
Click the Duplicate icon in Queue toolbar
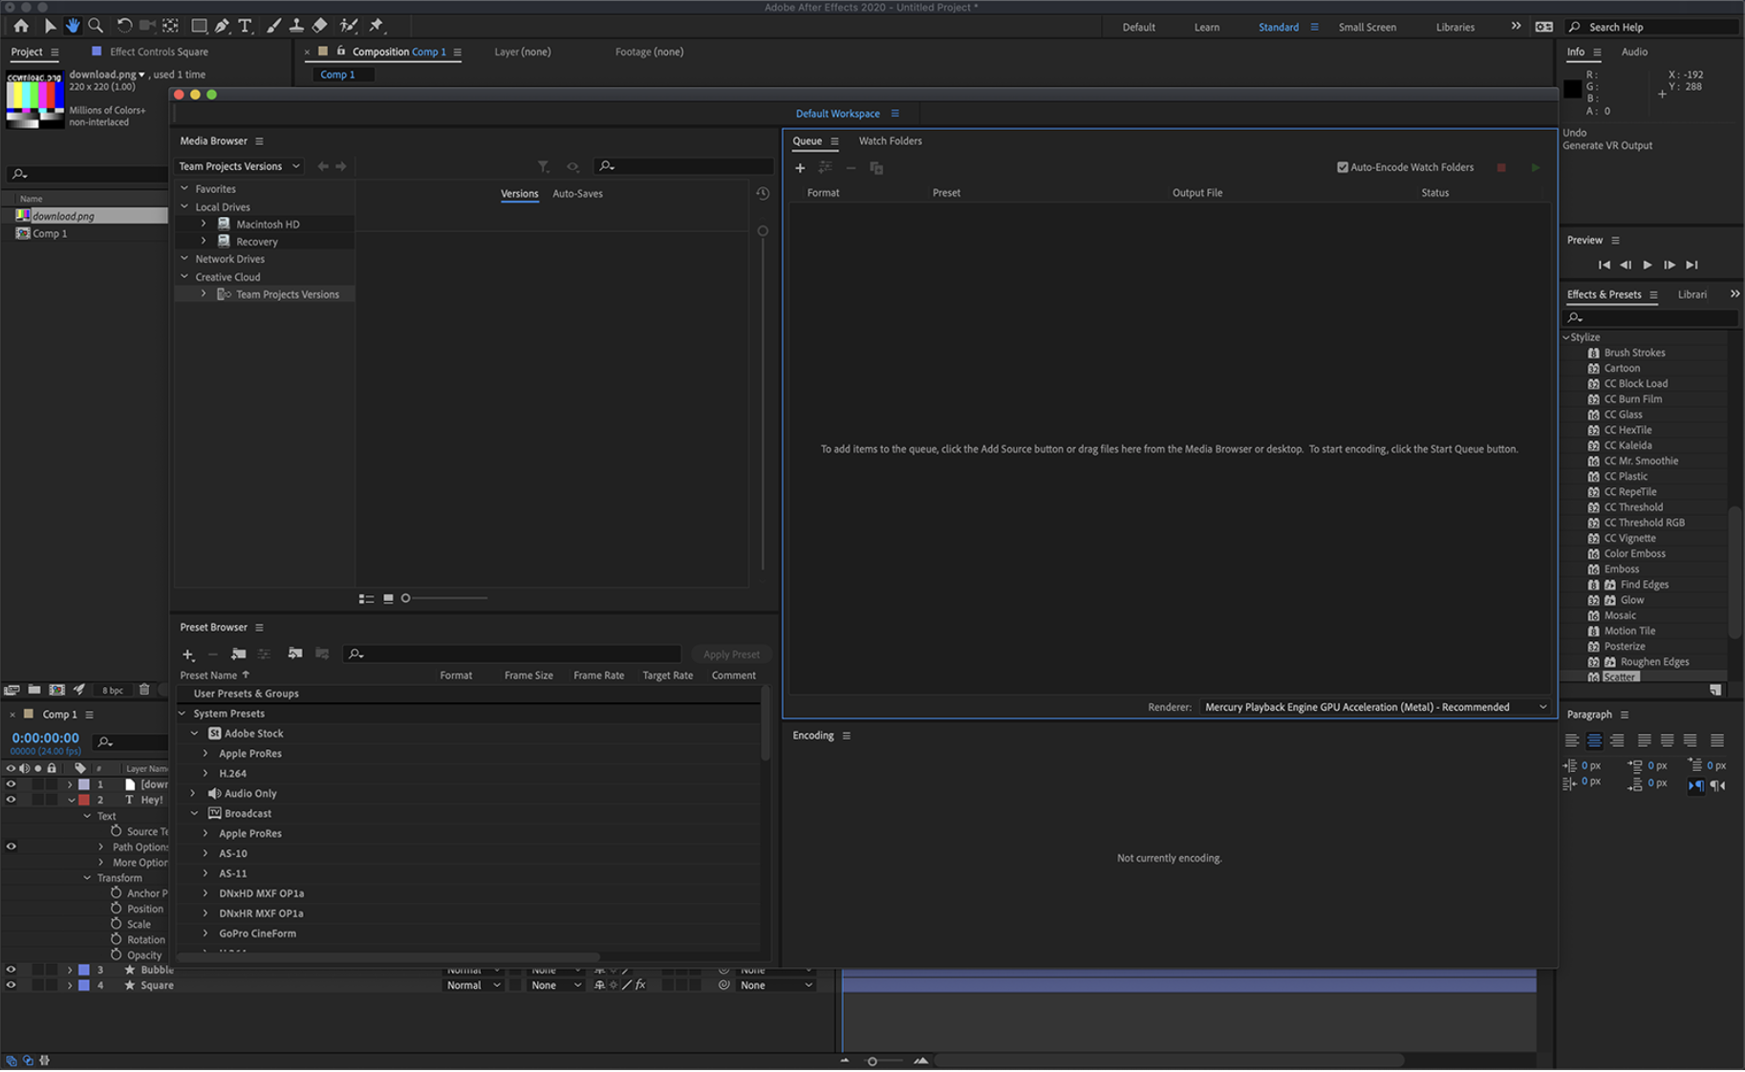(876, 168)
